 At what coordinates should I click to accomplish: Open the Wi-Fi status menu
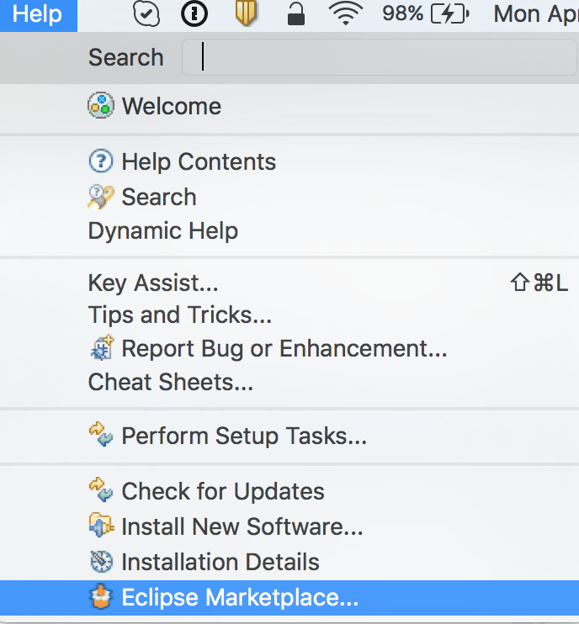(x=346, y=14)
